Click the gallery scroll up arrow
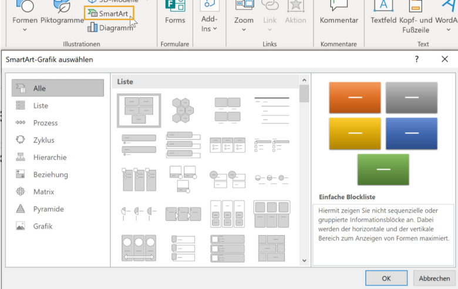The height and width of the screenshot is (289, 458). tap(304, 80)
